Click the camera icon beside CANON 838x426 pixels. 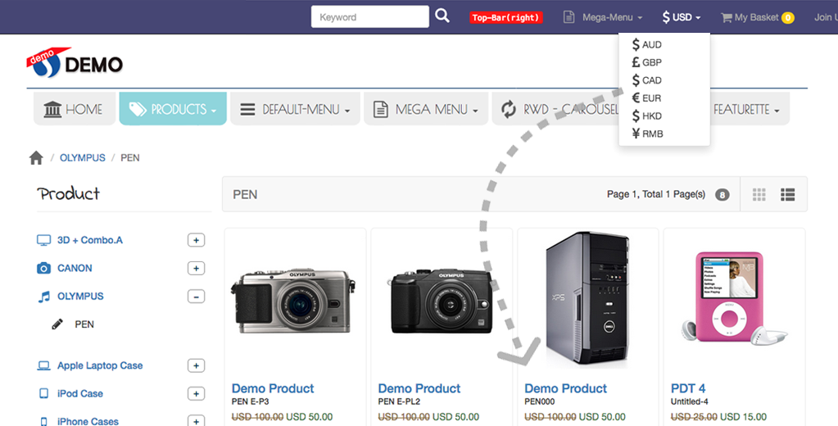coord(43,268)
